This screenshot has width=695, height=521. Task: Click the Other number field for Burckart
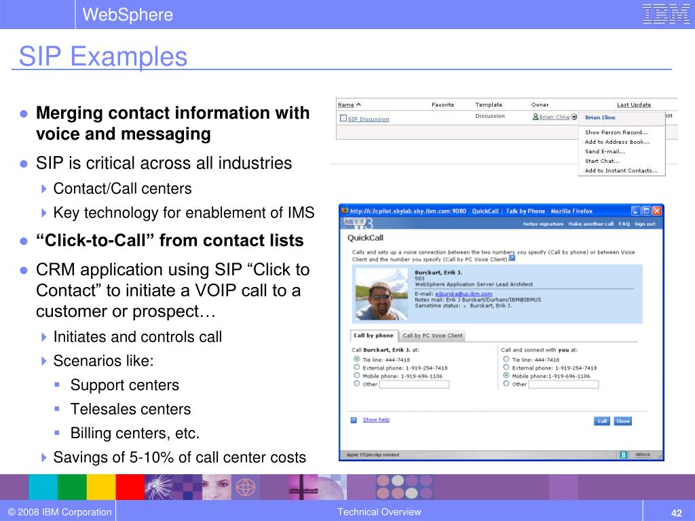click(x=415, y=384)
